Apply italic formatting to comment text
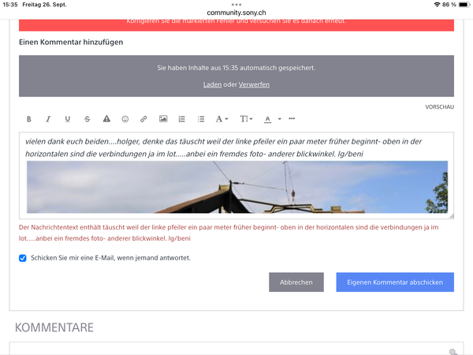Screen dimensions: 473x355 48,119
